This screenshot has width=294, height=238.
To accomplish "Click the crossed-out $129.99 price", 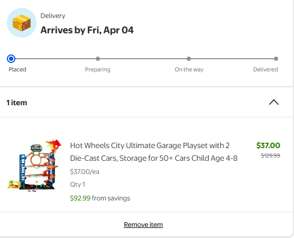I will [270, 155].
